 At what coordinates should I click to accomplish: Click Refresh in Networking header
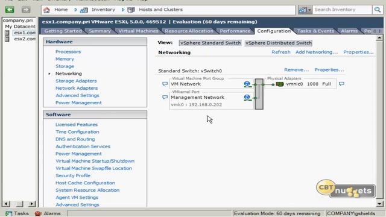tap(281, 52)
